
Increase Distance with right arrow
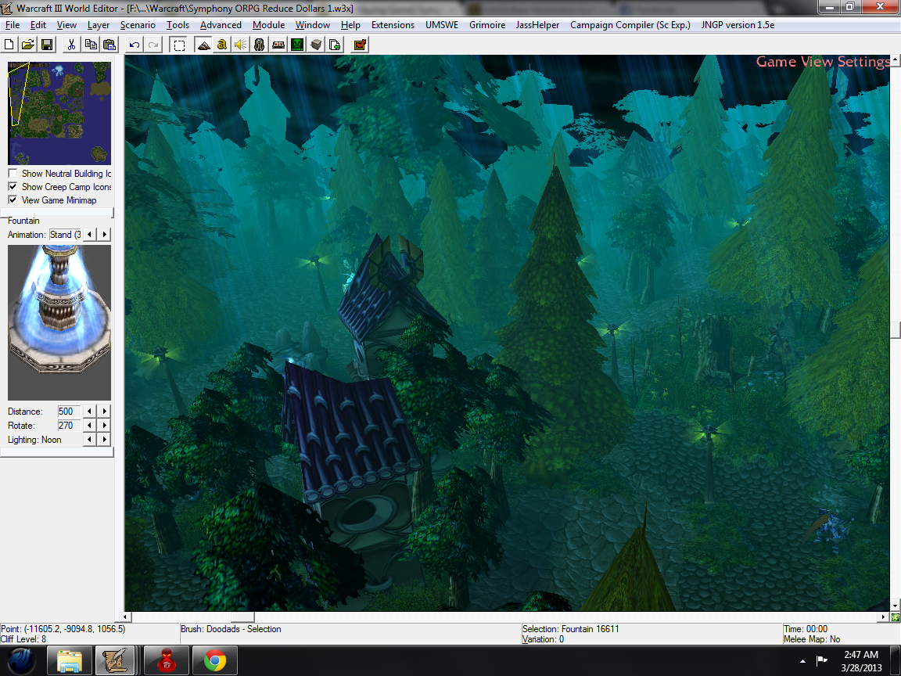(104, 411)
